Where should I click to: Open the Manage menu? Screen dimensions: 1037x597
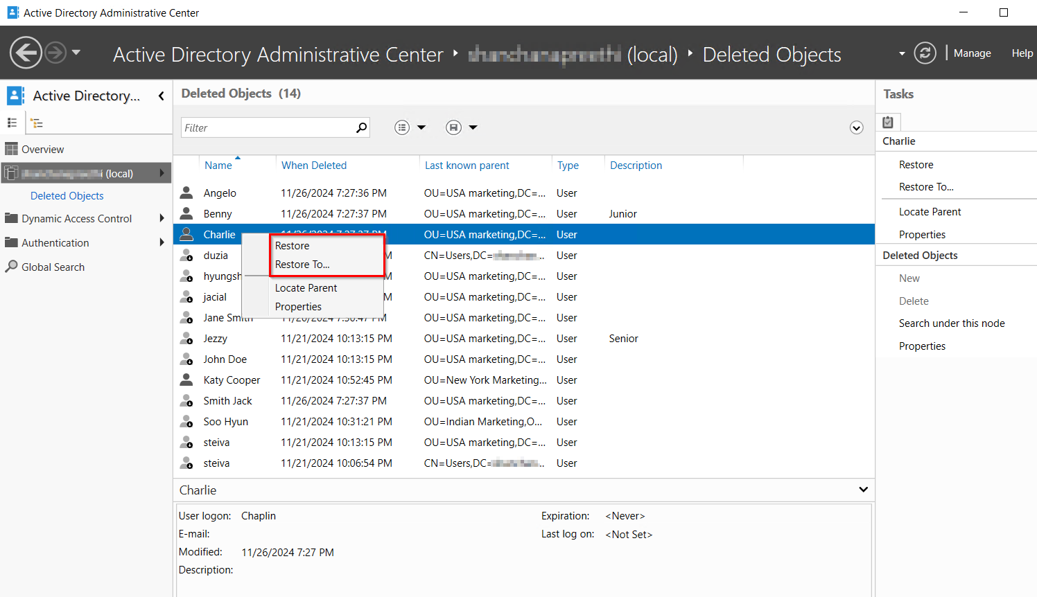(972, 53)
